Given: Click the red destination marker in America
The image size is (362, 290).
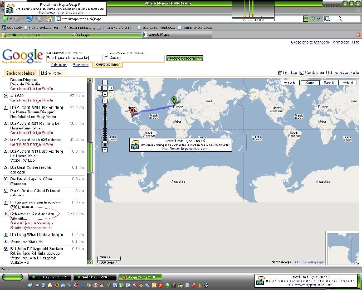Looking at the screenshot, I should [x=132, y=112].
